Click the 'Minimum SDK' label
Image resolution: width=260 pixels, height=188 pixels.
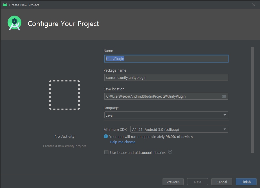(115, 130)
